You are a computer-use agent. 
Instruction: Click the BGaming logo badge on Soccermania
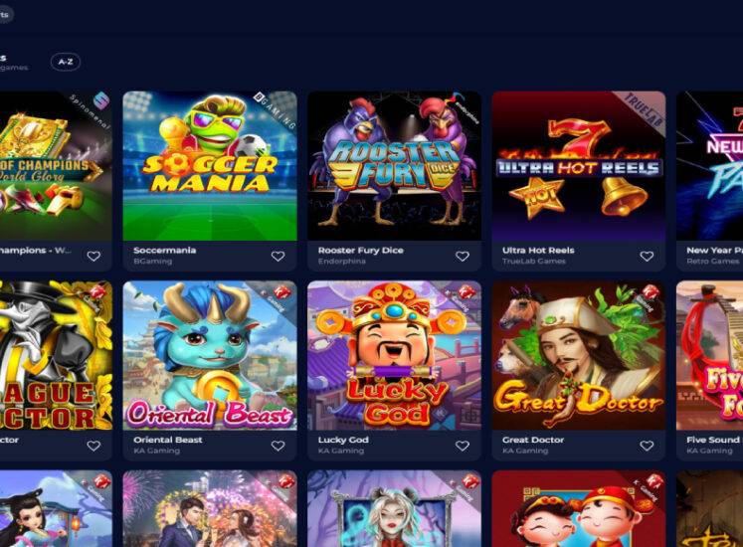click(x=276, y=111)
